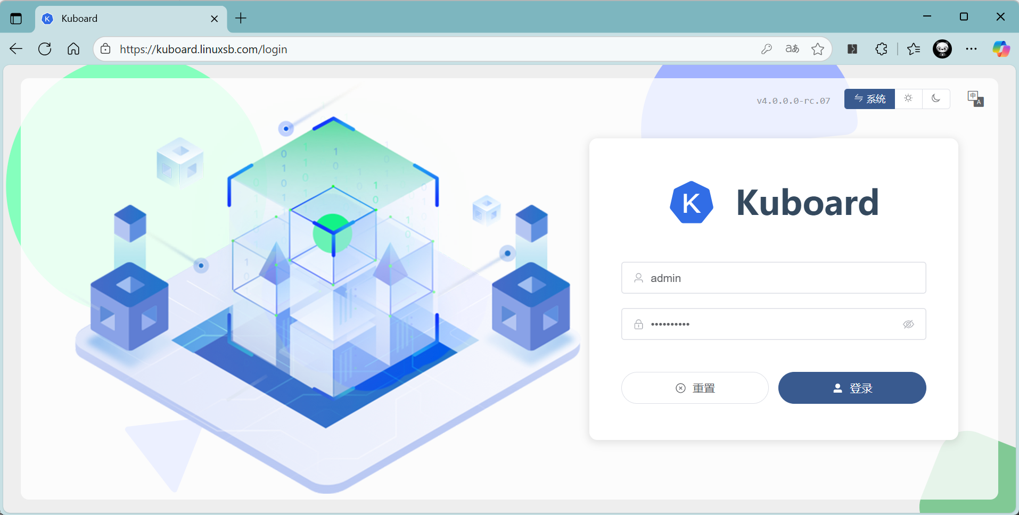Focus the password input field
This screenshot has height=515, width=1019.
pyautogui.click(x=767, y=325)
